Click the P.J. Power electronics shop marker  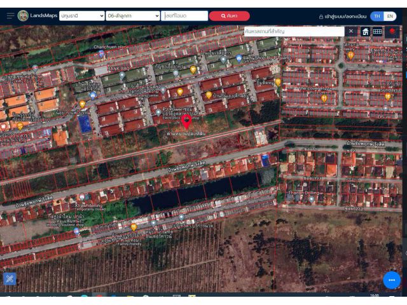coord(158,112)
